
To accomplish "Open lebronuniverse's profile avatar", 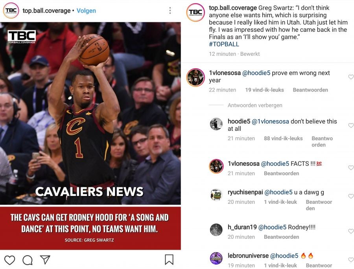I will (216, 258).
